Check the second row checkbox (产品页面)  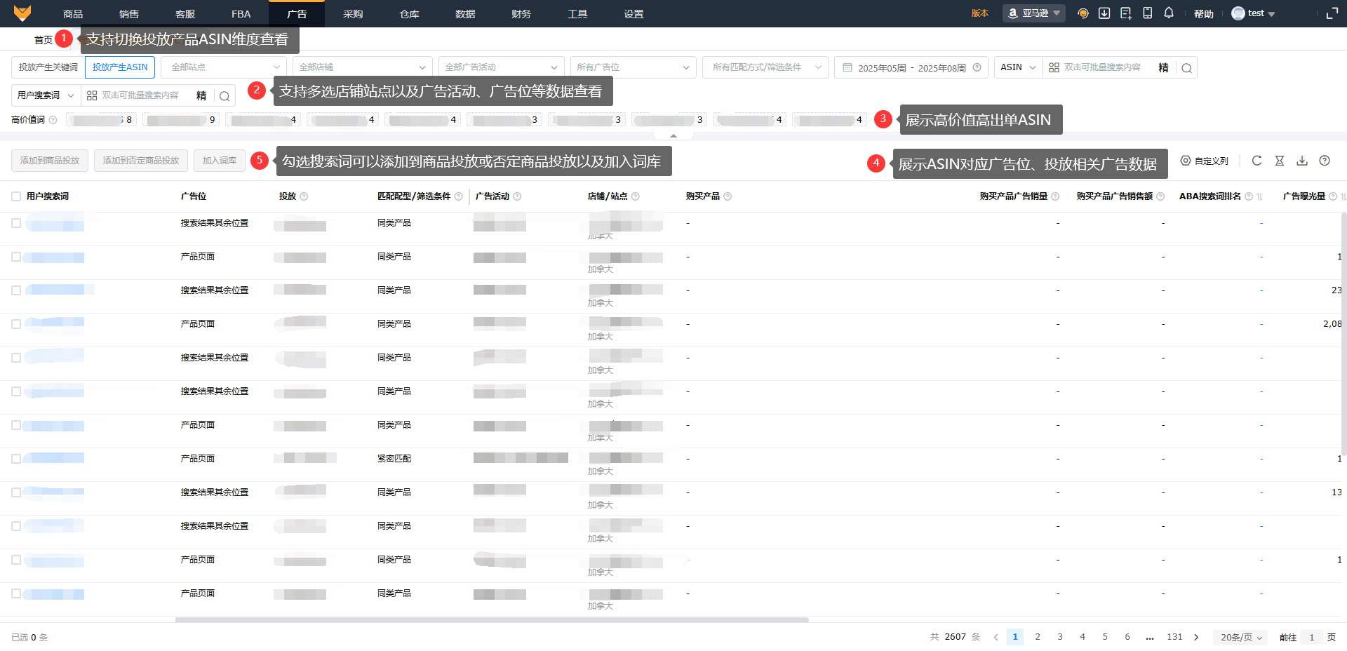pyautogui.click(x=16, y=257)
